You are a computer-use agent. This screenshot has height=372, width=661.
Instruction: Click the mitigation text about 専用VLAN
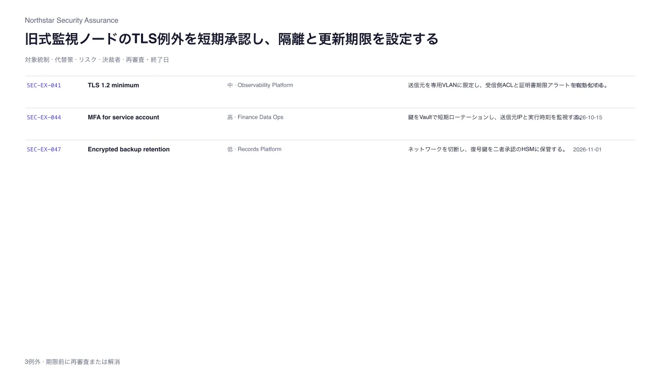coord(508,85)
